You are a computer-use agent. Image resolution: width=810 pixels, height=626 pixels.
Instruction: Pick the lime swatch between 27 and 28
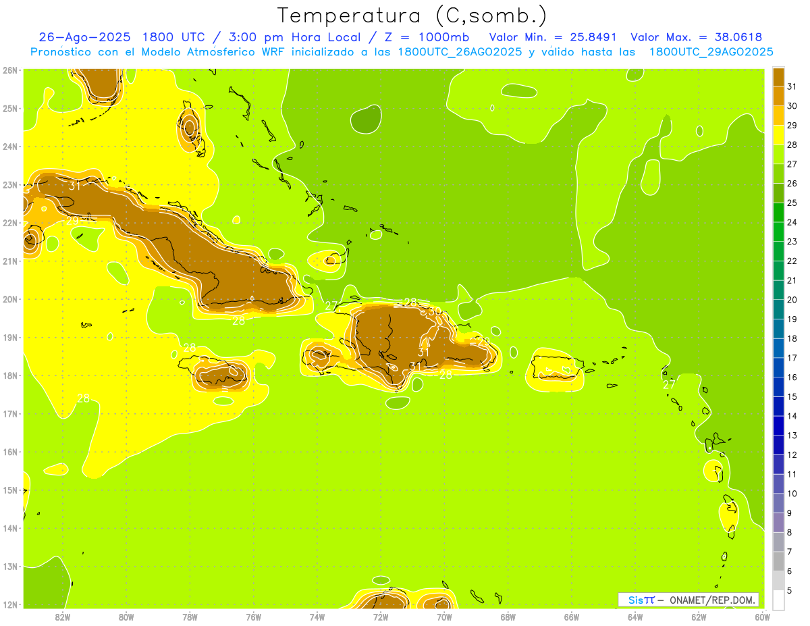[x=778, y=154]
